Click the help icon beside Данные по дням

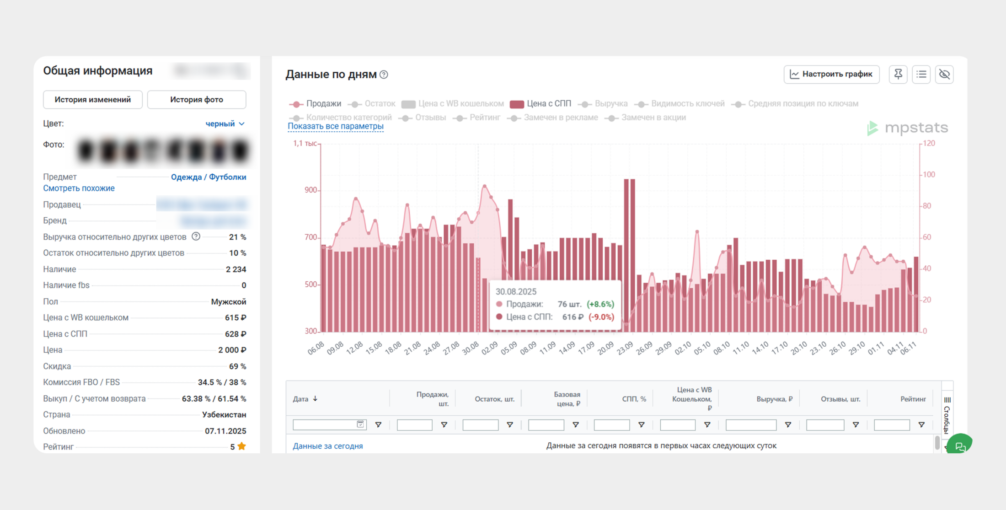384,75
